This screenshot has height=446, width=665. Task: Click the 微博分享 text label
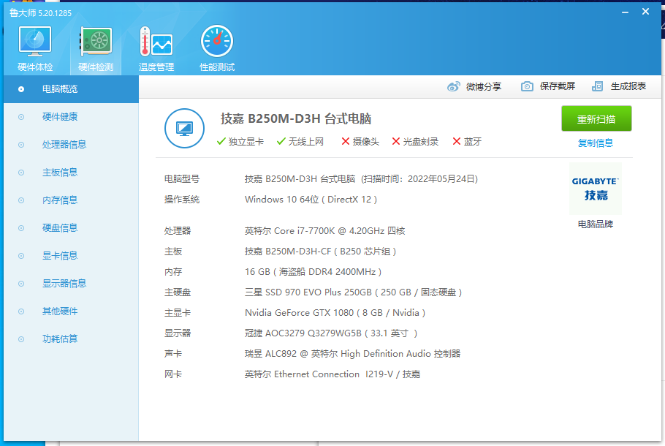tap(484, 86)
